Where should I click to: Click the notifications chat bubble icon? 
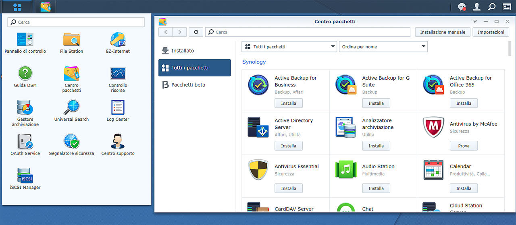tap(462, 7)
